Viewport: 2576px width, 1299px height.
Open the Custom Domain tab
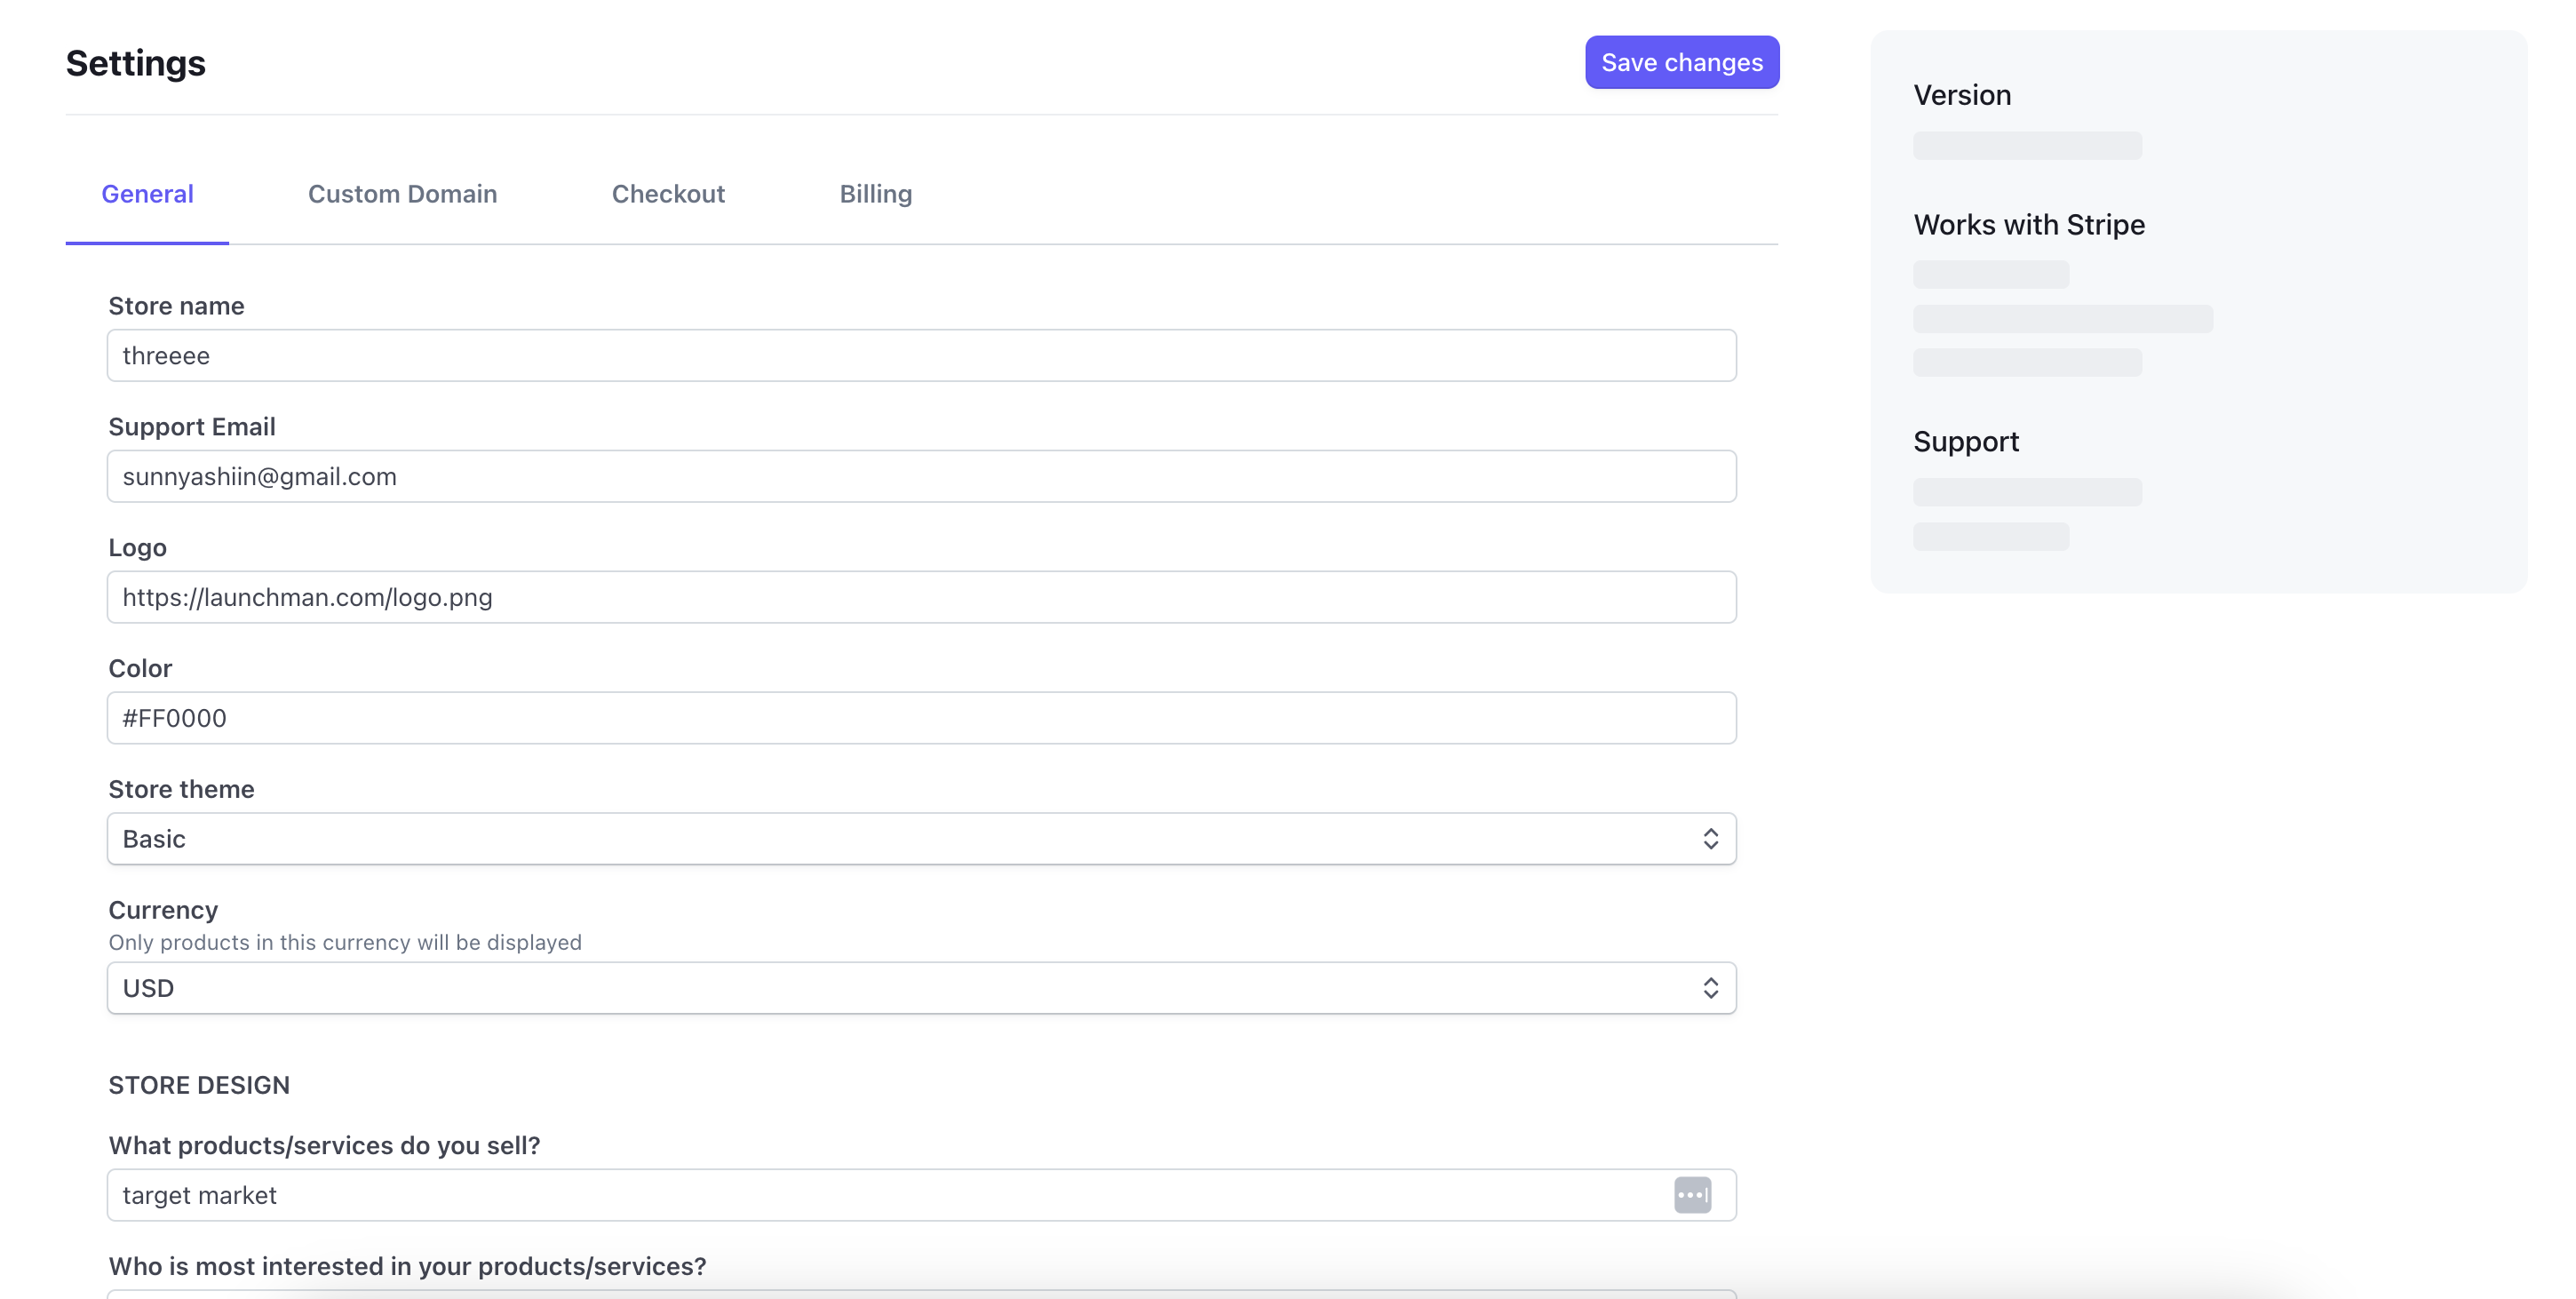pos(402,194)
